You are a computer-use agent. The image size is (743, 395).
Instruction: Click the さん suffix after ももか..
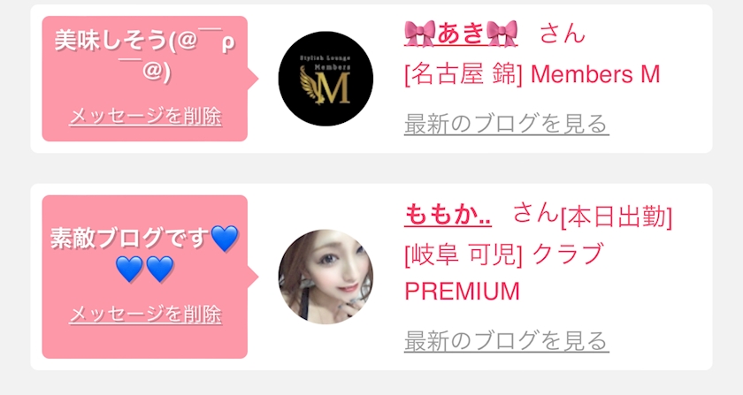(536, 213)
